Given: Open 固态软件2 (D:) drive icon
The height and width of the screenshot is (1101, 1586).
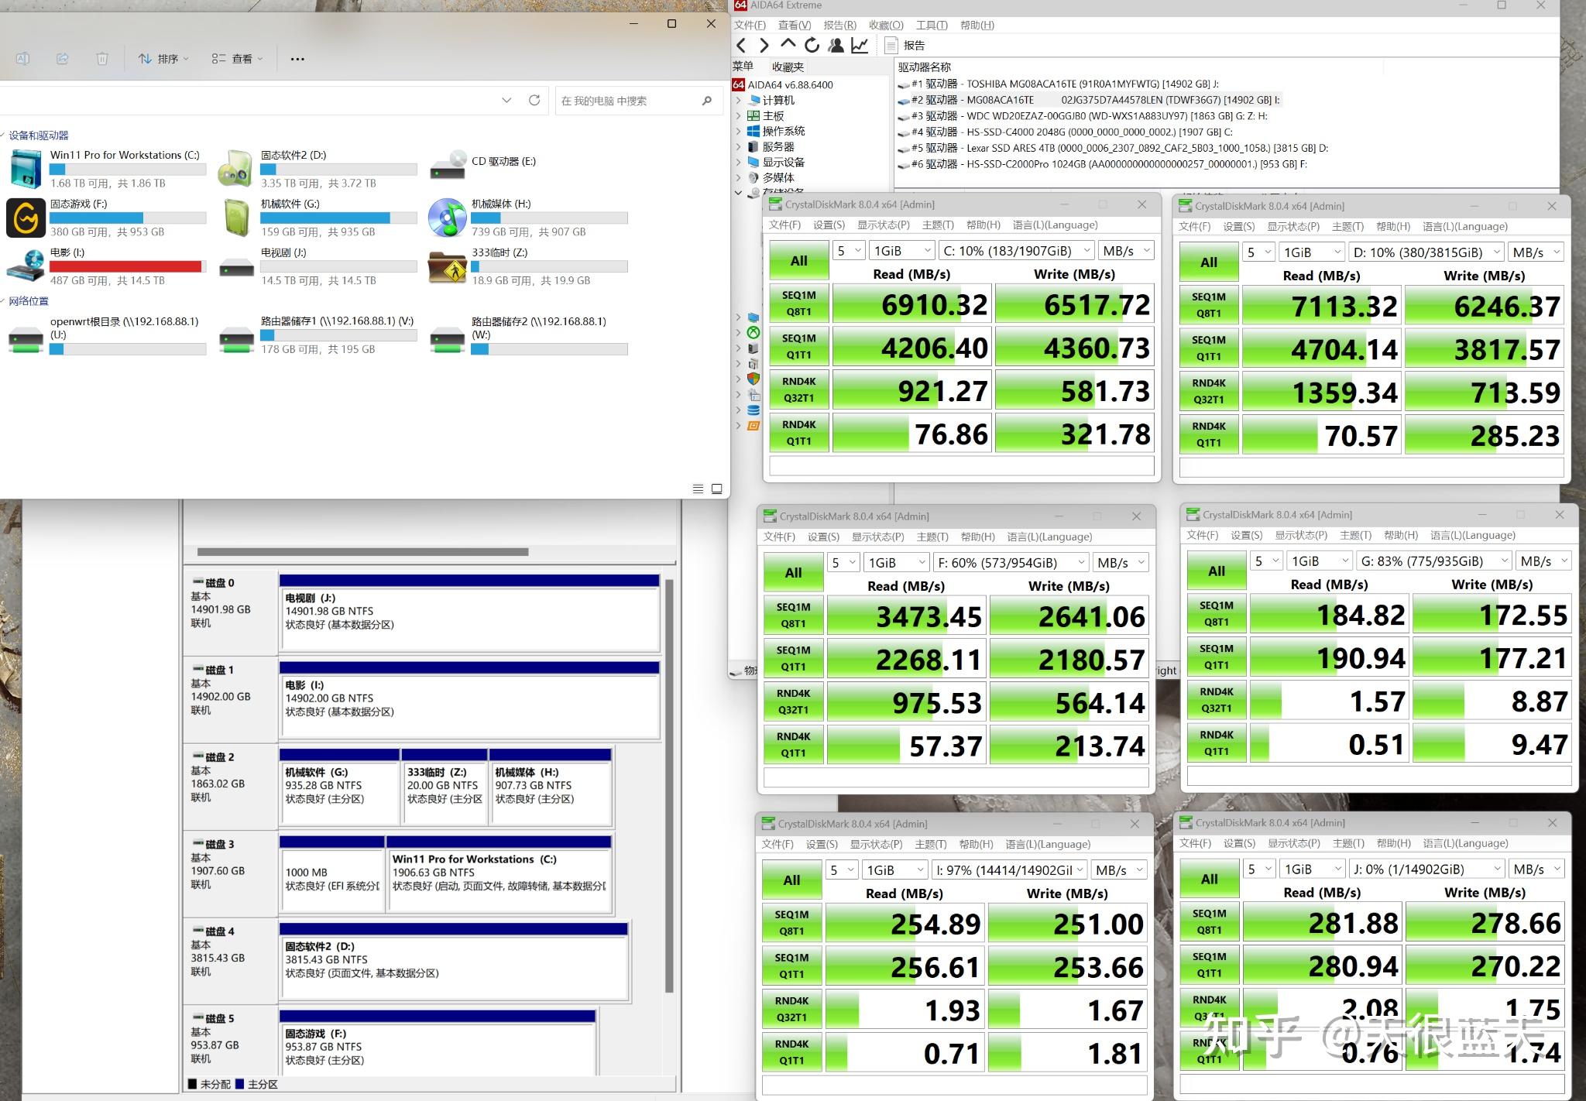Looking at the screenshot, I should (x=235, y=169).
